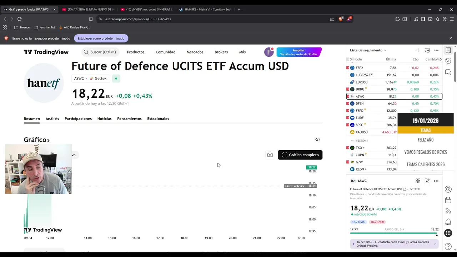Viewport: 457px width, 257px height.
Task: Open the watchlist panel icon in right sidebar
Action: (x=448, y=50)
